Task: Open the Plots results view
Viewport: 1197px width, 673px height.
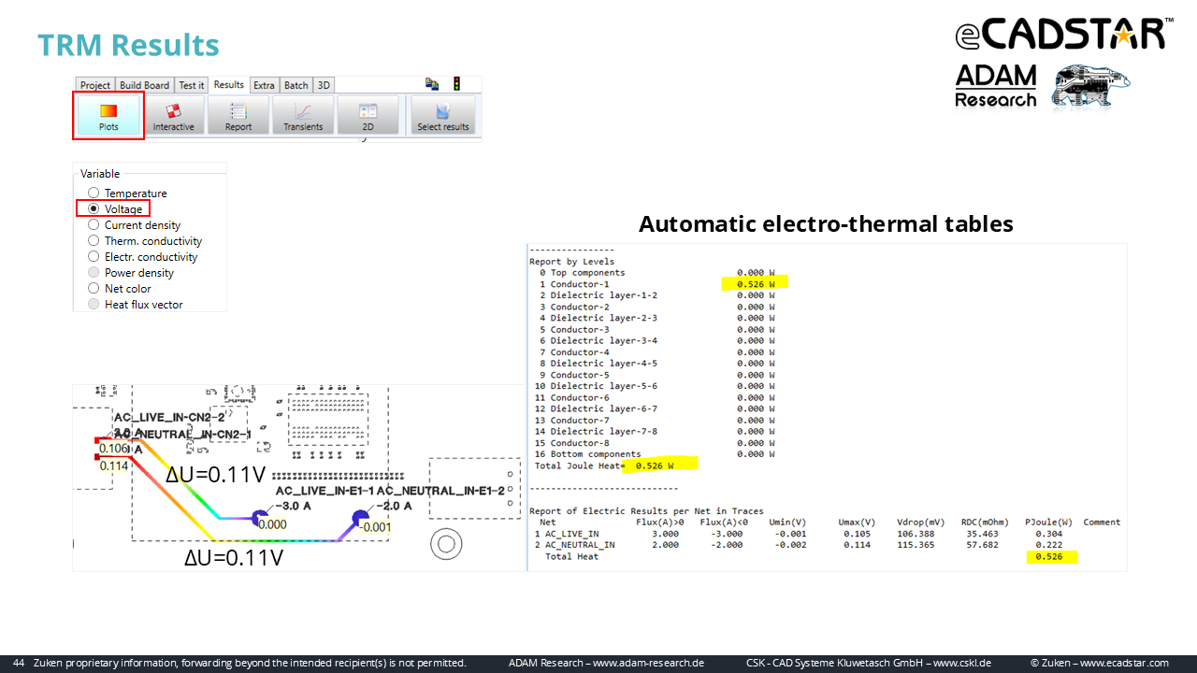Action: [x=108, y=115]
